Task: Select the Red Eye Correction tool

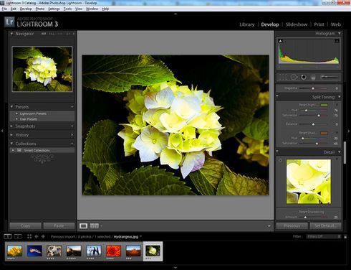Action: pos(304,77)
